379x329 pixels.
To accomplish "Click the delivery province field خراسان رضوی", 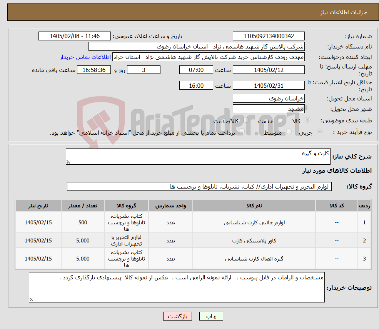I will [x=269, y=99].
